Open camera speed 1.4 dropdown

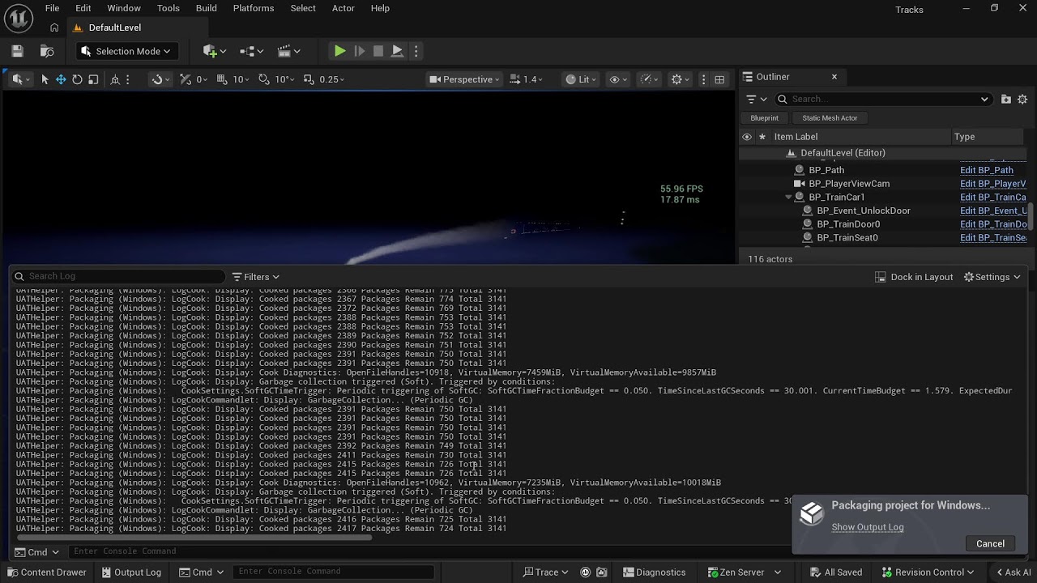coord(527,79)
